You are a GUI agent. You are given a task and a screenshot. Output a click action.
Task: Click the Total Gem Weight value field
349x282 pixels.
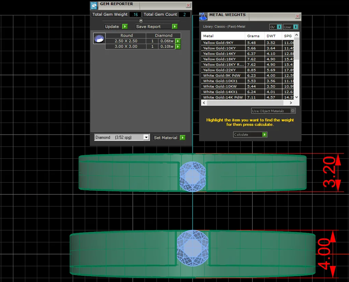[x=135, y=14]
